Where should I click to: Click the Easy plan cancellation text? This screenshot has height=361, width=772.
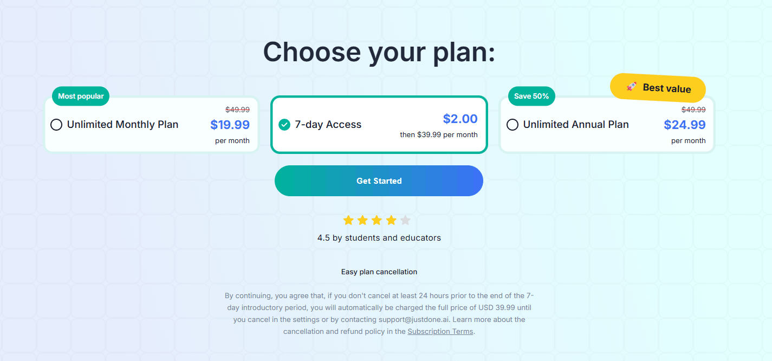(379, 272)
